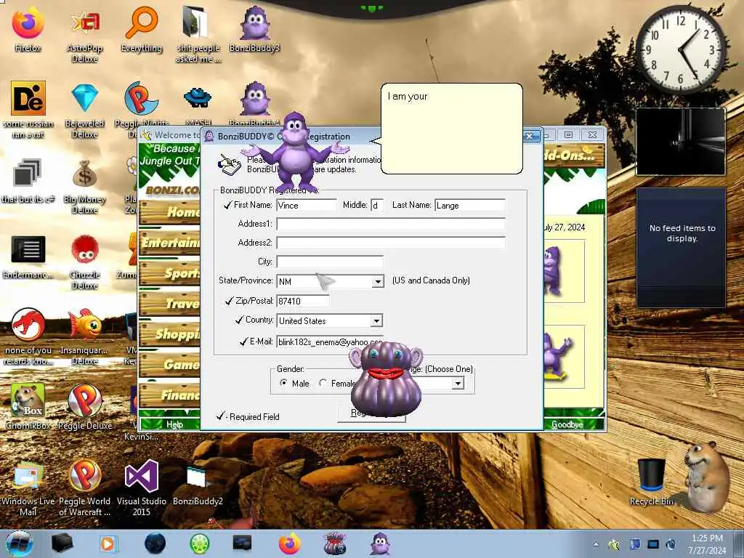Launch Peggle Deluxe desktop icon
Viewport: 744px width, 558px height.
[84, 407]
